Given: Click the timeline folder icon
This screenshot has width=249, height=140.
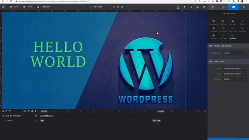Looking at the screenshot, I should tap(10, 111).
